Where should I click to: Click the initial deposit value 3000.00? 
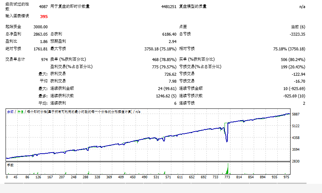(x=41, y=27)
